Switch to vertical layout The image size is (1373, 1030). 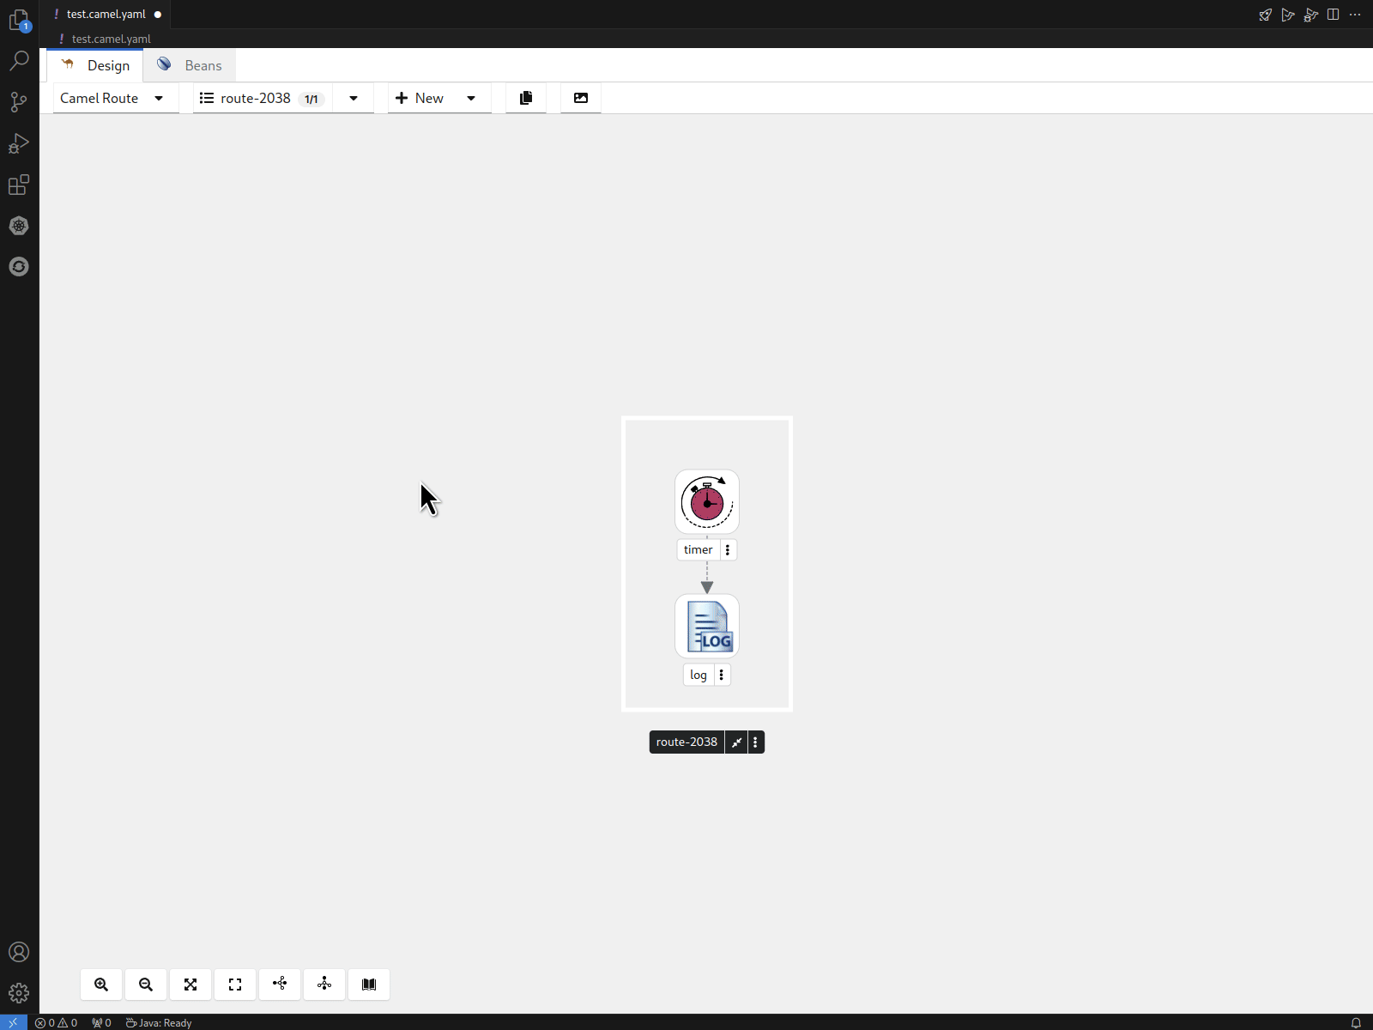(324, 985)
